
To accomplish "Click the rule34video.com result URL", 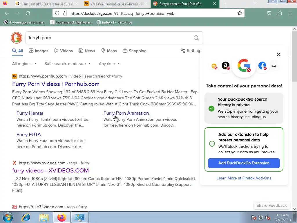I will (53, 207).
